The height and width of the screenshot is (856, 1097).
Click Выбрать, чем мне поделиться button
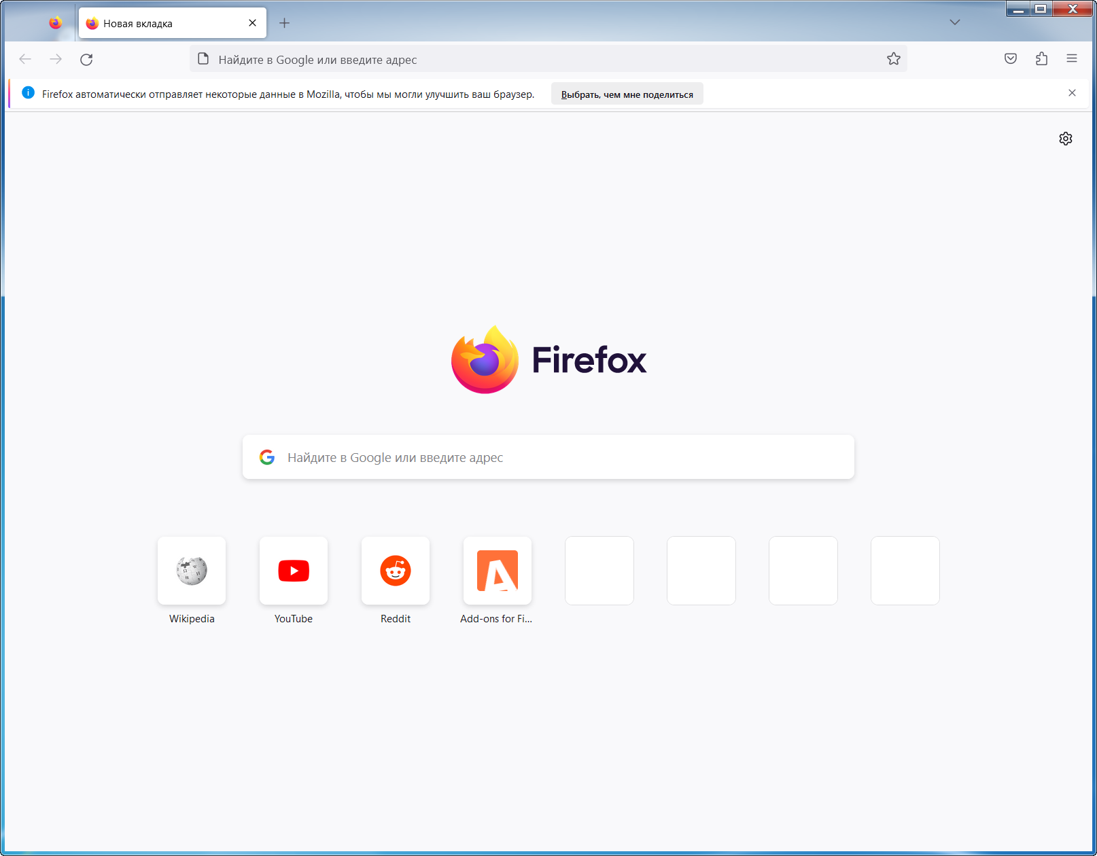[x=627, y=94]
